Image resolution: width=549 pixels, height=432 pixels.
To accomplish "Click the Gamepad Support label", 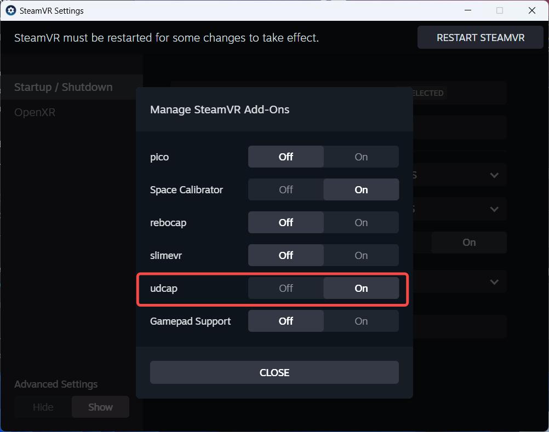I will pyautogui.click(x=191, y=321).
